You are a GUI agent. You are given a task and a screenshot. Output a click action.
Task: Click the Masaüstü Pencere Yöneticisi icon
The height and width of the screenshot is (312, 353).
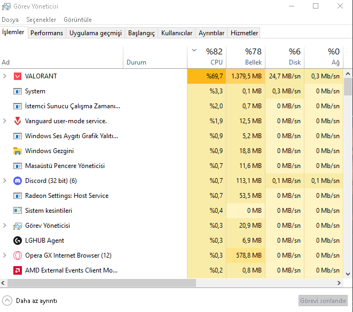click(18, 166)
